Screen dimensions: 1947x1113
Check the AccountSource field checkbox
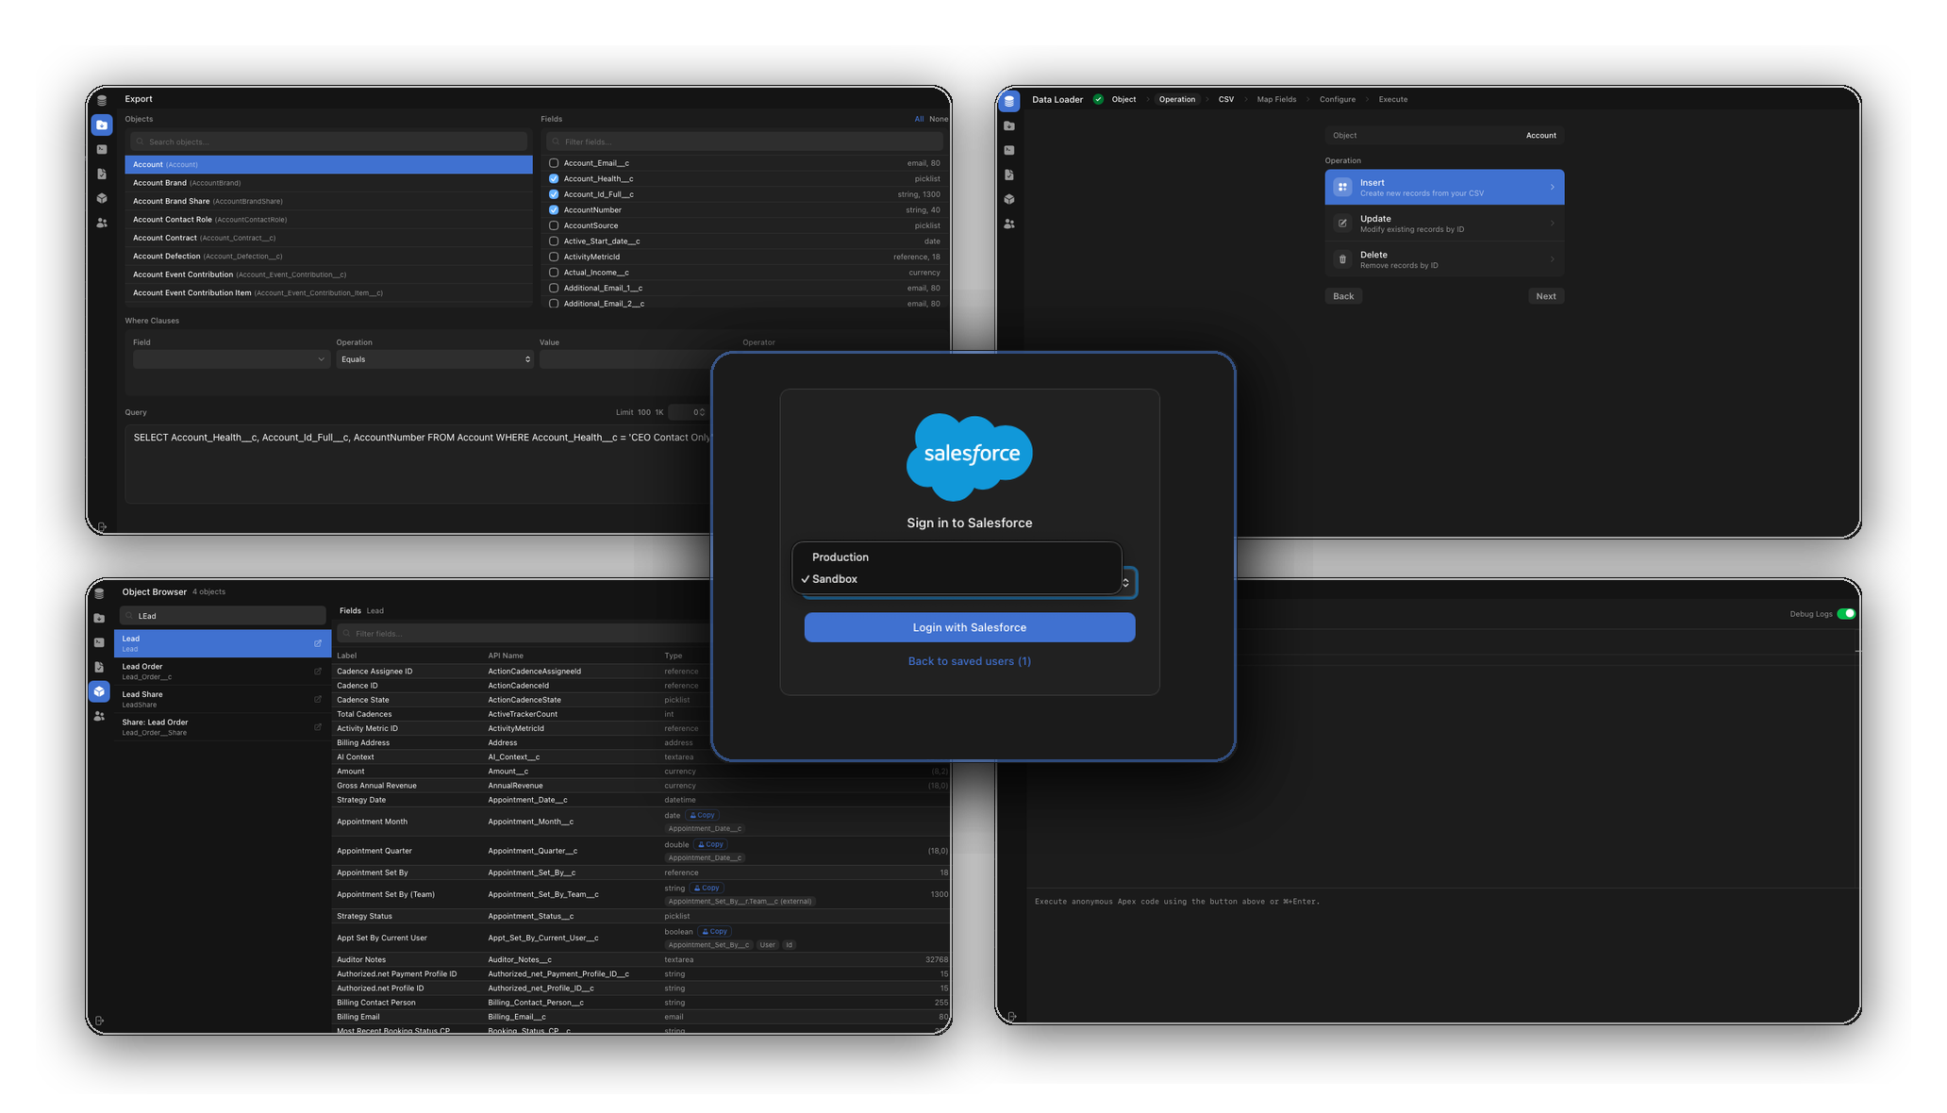tap(554, 225)
